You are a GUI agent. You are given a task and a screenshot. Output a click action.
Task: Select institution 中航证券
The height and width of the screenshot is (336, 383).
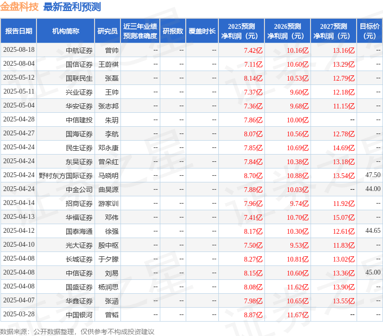[x=79, y=50]
